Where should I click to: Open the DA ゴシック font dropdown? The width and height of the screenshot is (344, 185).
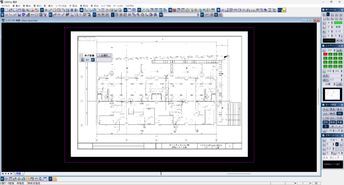coord(332,157)
